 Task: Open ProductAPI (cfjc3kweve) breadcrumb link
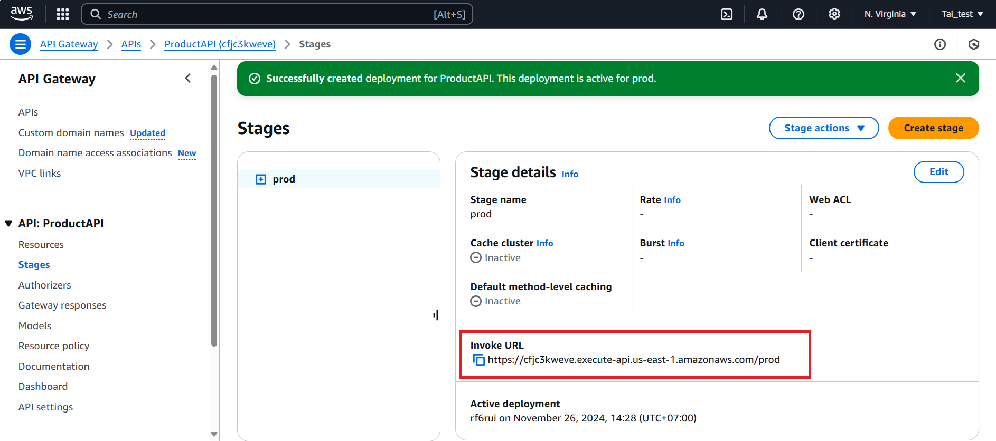coord(220,44)
